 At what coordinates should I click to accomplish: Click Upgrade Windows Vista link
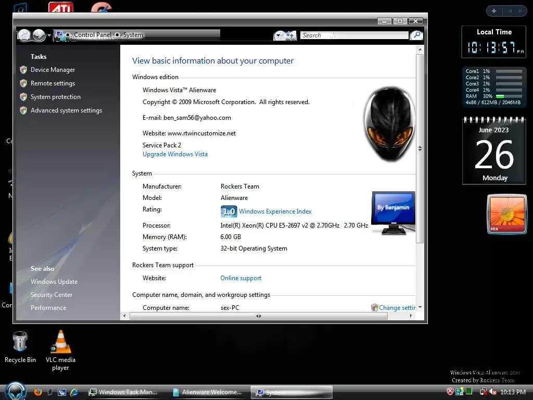pyautogui.click(x=175, y=154)
